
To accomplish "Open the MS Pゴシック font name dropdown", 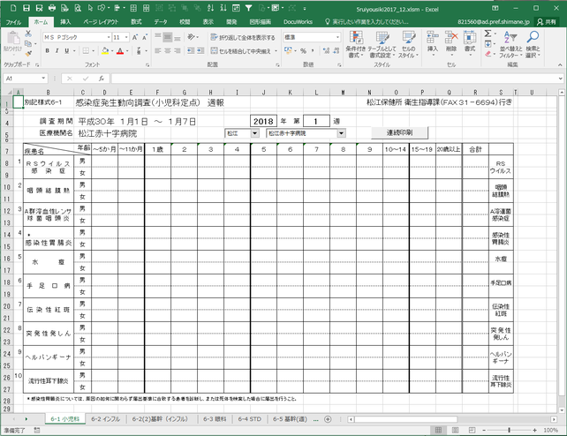I will (109, 38).
